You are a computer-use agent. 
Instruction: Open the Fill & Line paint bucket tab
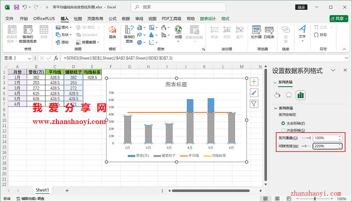277,95
